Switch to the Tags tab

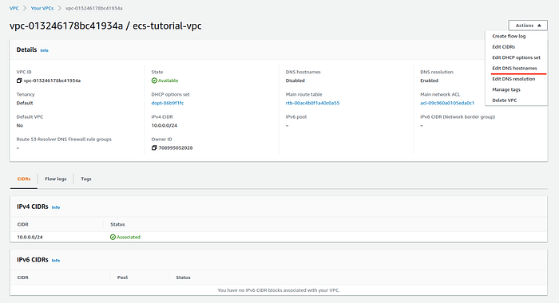[x=86, y=179]
